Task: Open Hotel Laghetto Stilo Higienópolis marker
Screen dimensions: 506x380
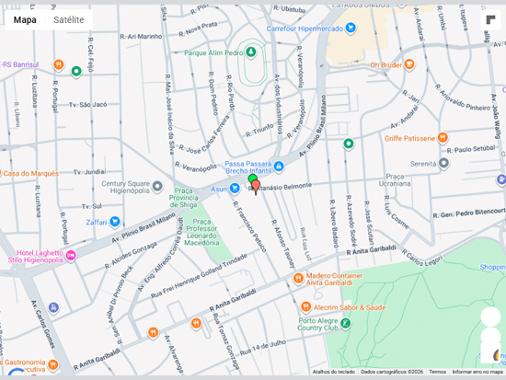Action: 71,256
